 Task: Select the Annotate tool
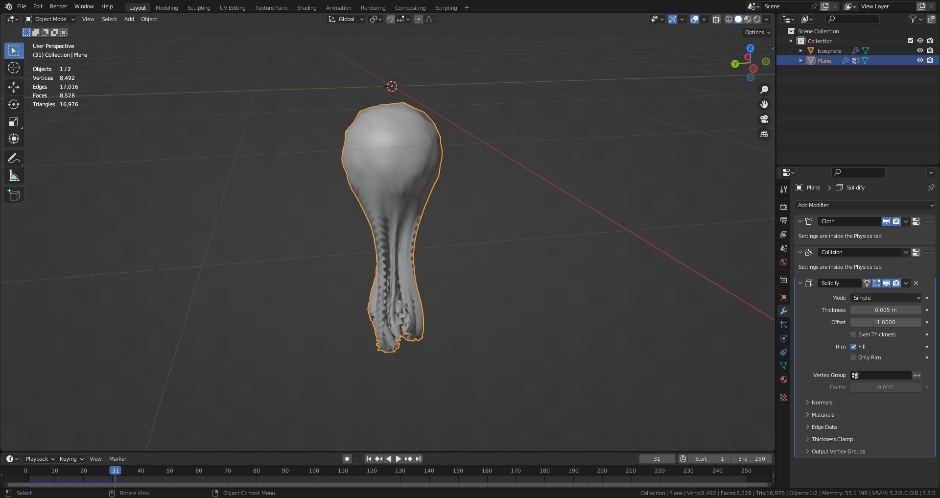(14, 158)
